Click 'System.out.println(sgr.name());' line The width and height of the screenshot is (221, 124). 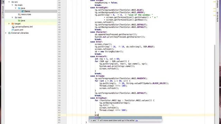pyautogui.click(x=117, y=66)
